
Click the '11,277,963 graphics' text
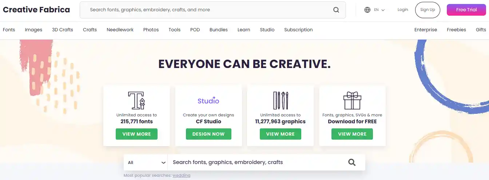281,121
